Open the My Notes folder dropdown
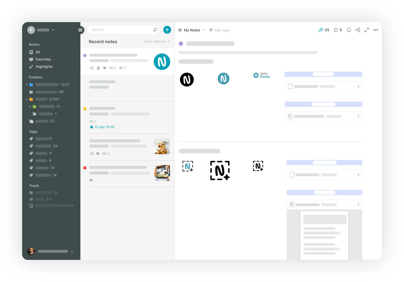This screenshot has height=282, width=404. pyautogui.click(x=204, y=30)
